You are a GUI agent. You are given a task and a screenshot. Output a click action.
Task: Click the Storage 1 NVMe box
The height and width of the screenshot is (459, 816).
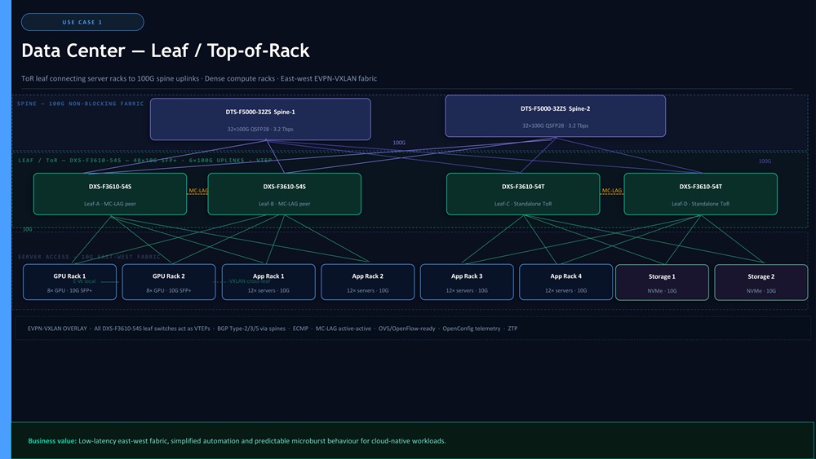pyautogui.click(x=661, y=282)
